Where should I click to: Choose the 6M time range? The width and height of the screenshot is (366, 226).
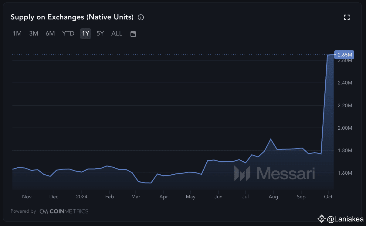point(50,33)
